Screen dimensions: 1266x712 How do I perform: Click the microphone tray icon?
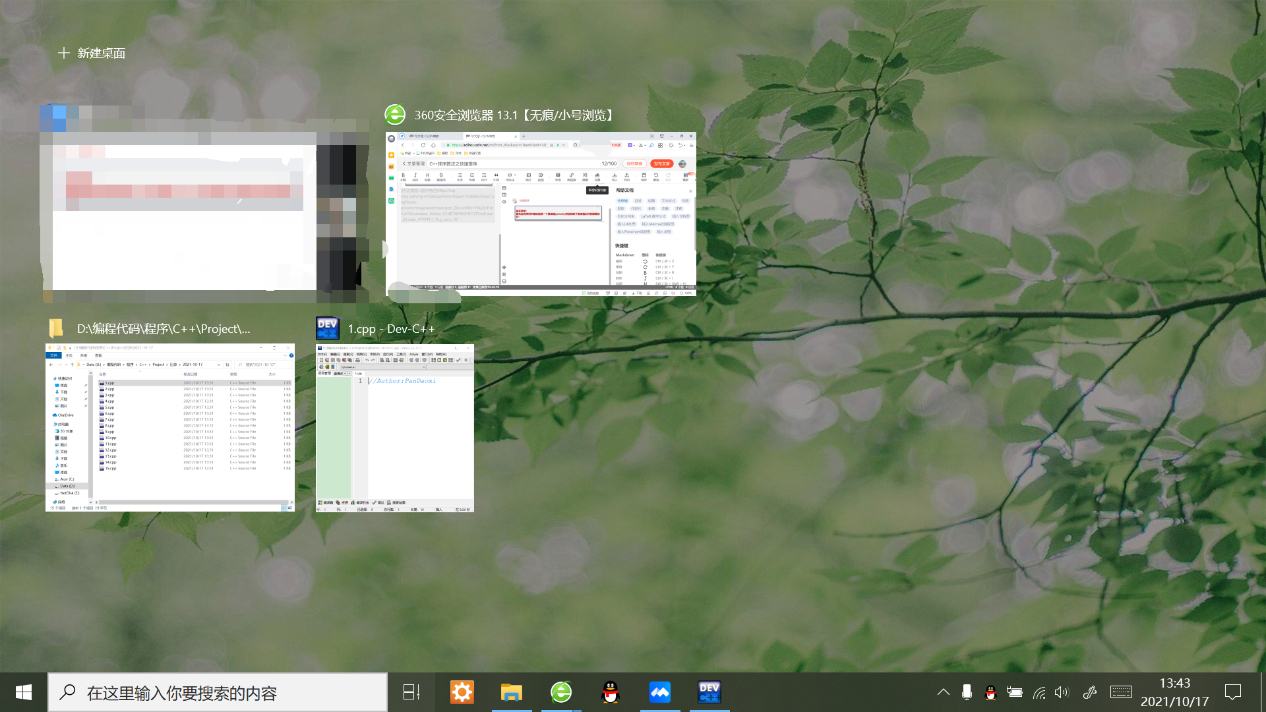(967, 692)
